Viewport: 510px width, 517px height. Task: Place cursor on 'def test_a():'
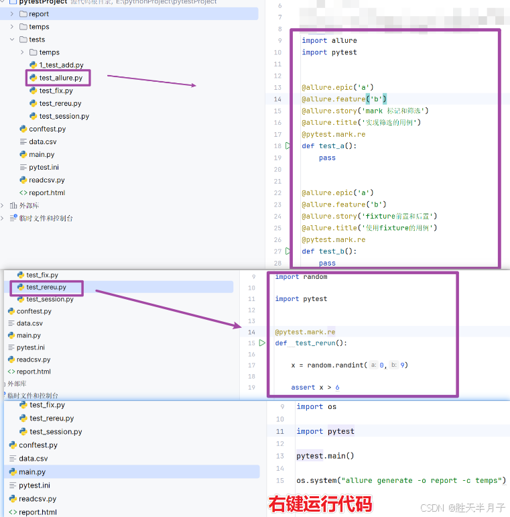click(x=329, y=146)
